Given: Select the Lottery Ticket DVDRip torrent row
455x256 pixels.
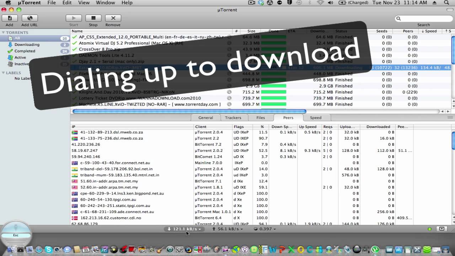Looking at the screenshot, I should click(261, 98).
